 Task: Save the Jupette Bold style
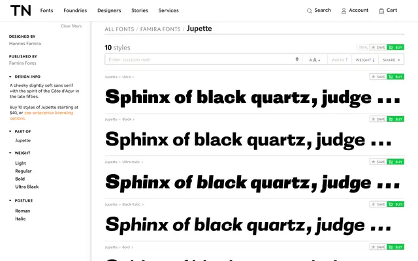point(378,247)
